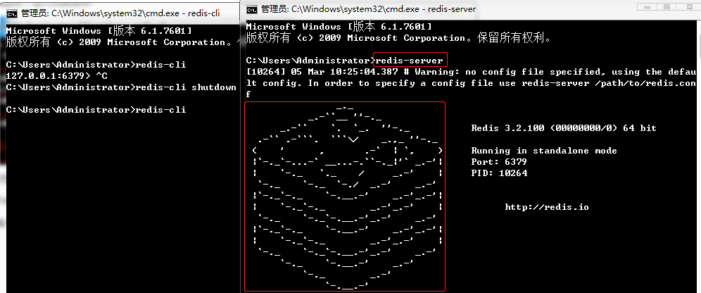Click 'Running in standalone mode' text

(544, 151)
